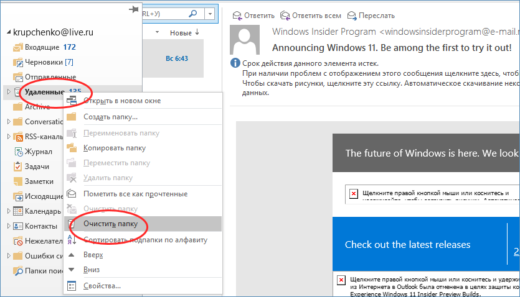
Task: Expand the Conversation folder arrow
Action: coord(9,121)
